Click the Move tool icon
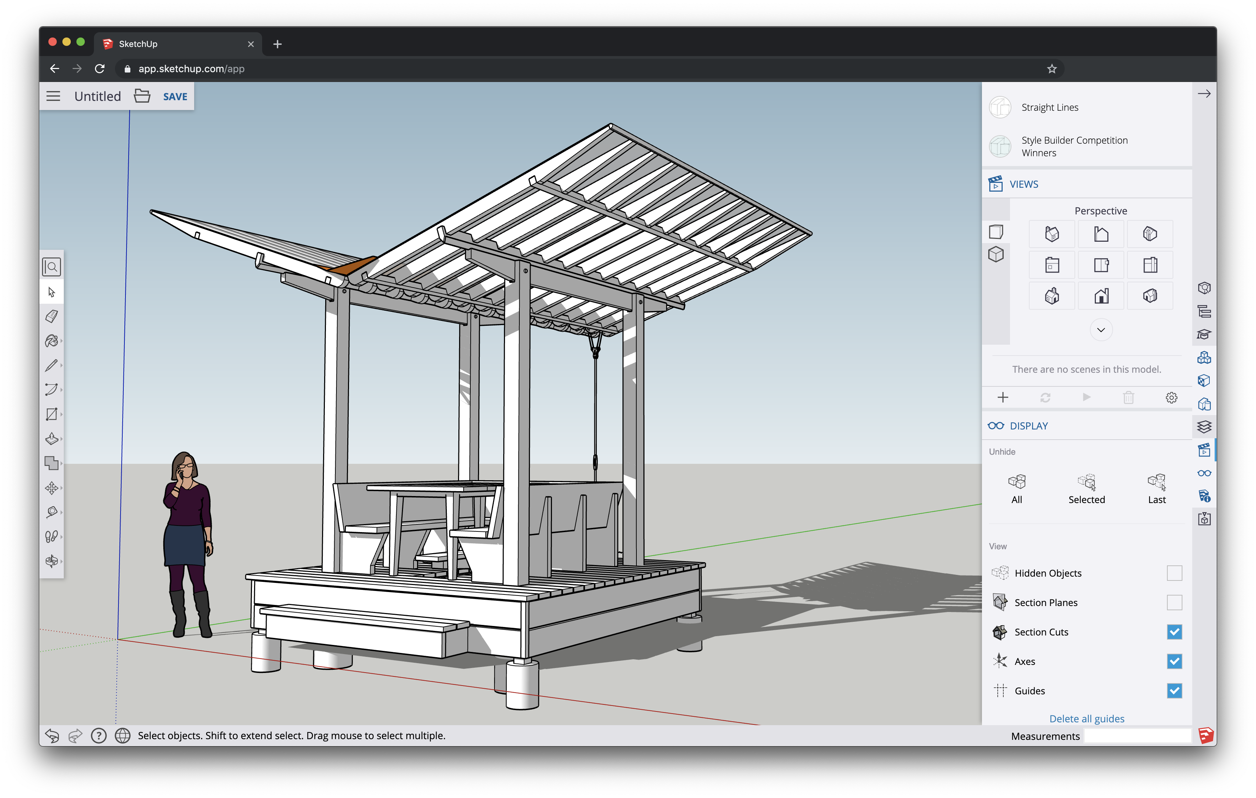Image resolution: width=1256 pixels, height=798 pixels. tap(52, 486)
